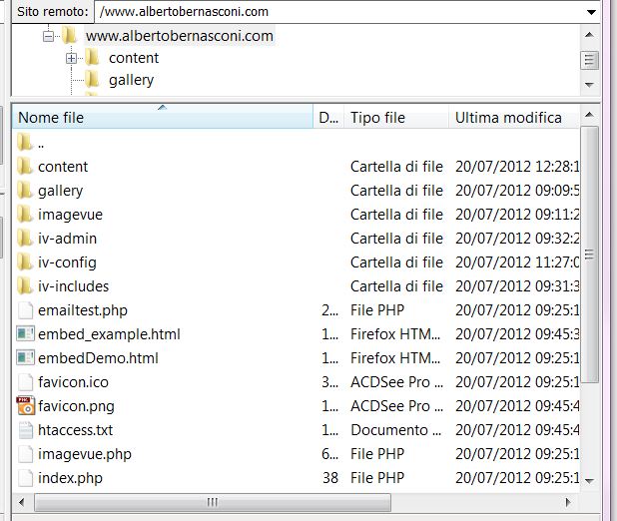Click the file list vertical scrollbar thumb

(589, 255)
